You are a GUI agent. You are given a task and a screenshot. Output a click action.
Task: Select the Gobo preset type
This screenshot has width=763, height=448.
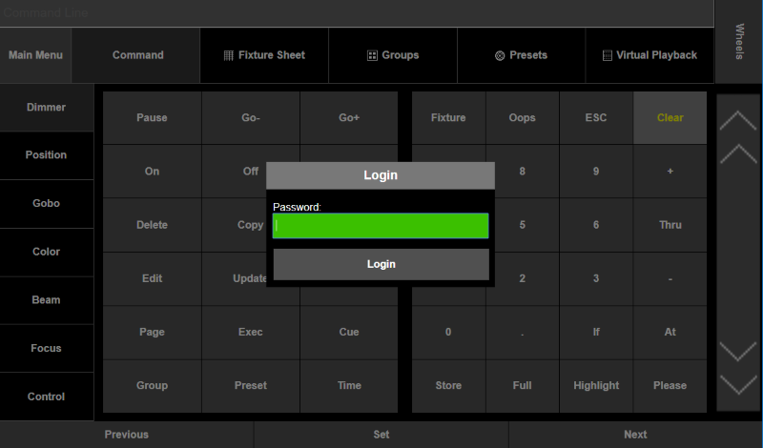[x=46, y=204]
